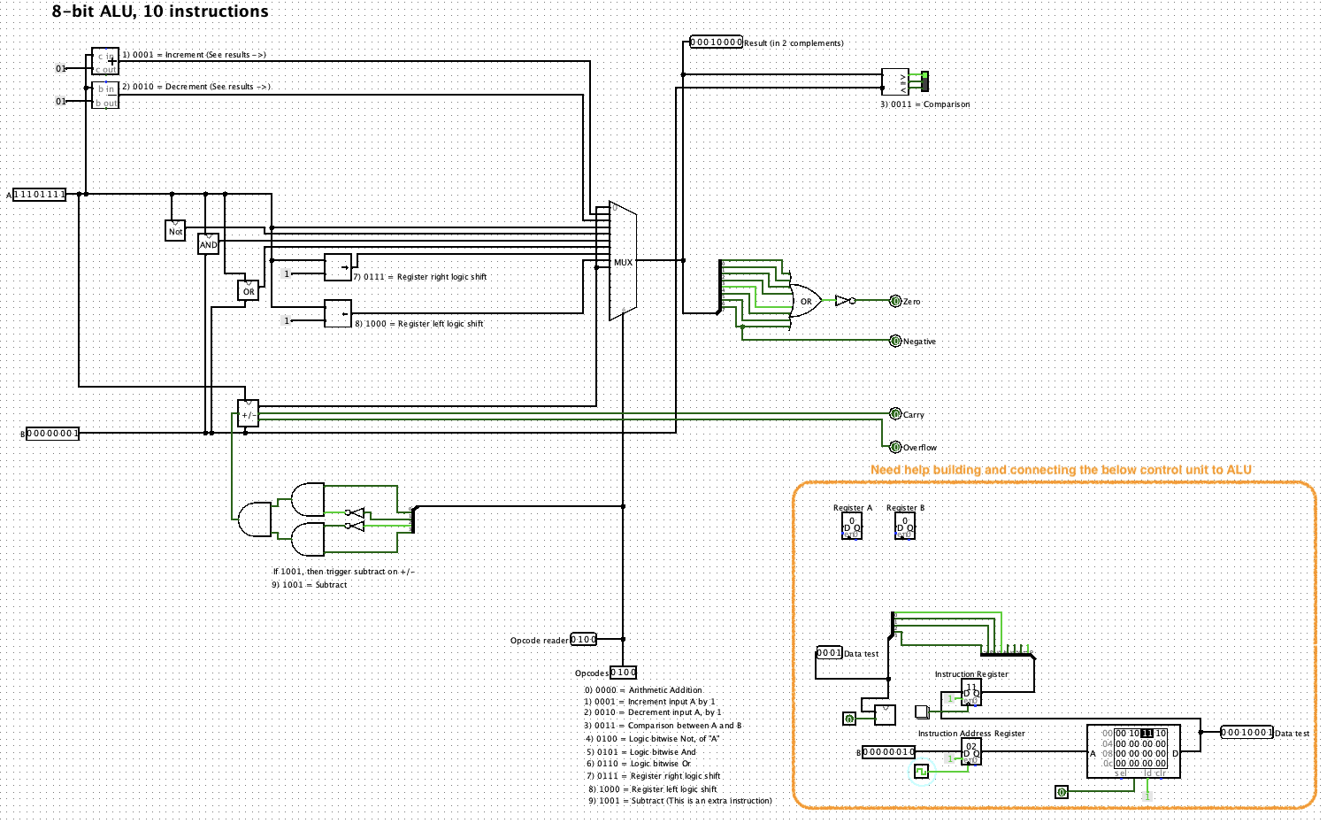Toggle the green 0 pin left of Instruction Register

pyautogui.click(x=849, y=719)
